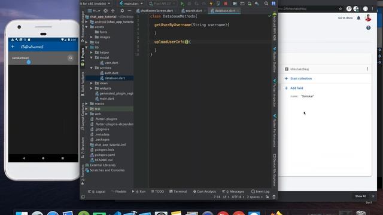
Task: Open Project view dropdown in panel header
Action: [94, 11]
